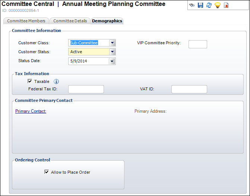Follow the Primary Contact link
Image resolution: width=250 pixels, height=196 pixels.
click(31, 111)
